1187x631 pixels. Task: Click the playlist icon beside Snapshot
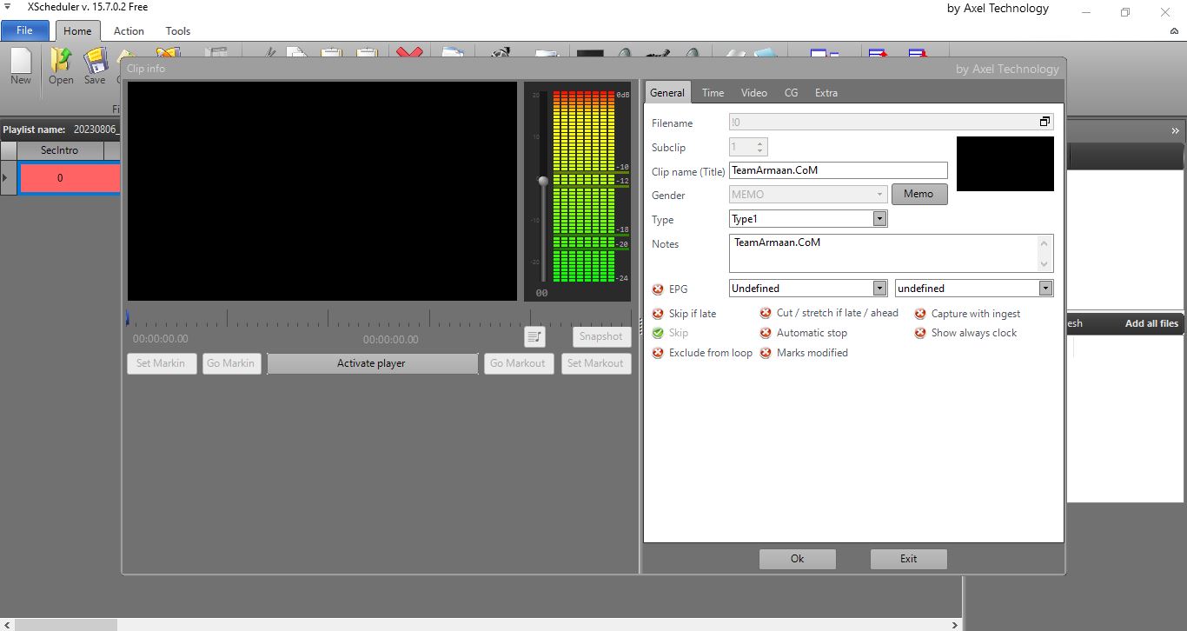pos(534,336)
